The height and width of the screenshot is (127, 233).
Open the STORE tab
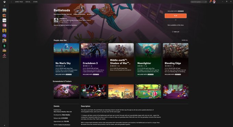coord(35,2)
